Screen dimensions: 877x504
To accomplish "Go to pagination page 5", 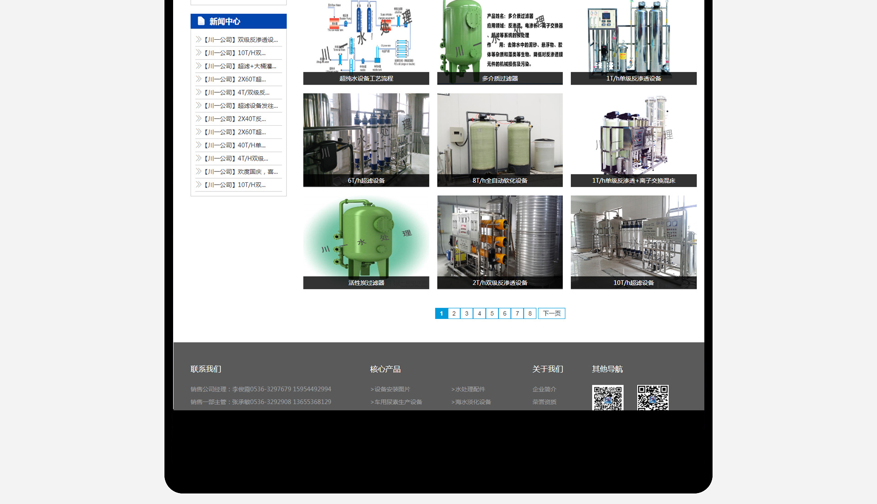I will pyautogui.click(x=492, y=313).
